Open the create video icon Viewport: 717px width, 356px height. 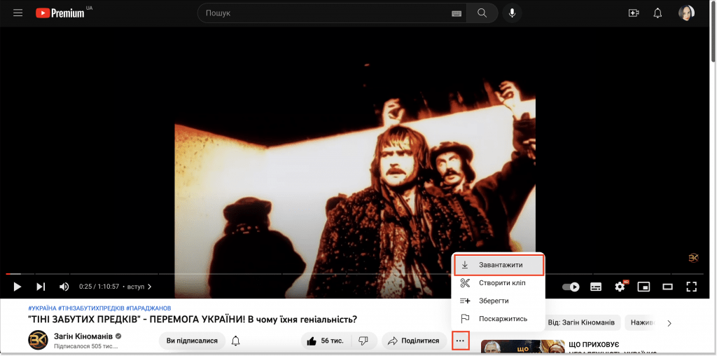coord(634,13)
